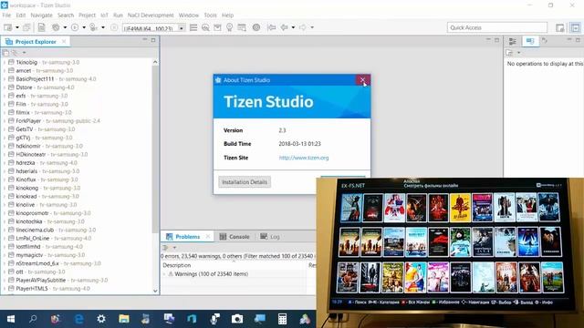Image resolution: width=584 pixels, height=328 pixels.
Task: Click Project Explorer scroll down arrow
Action: point(155,291)
